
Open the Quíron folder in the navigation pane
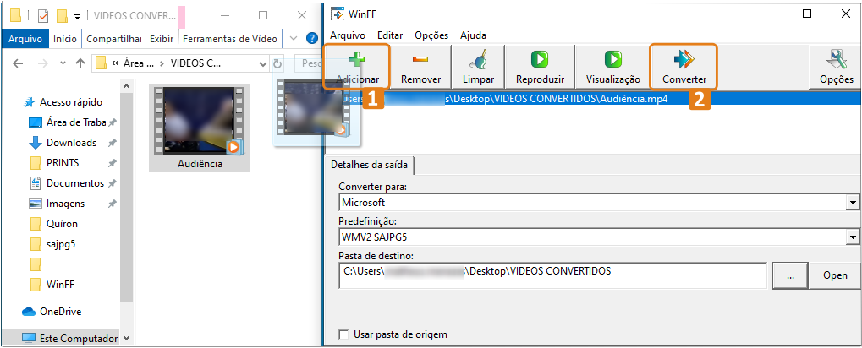click(62, 223)
